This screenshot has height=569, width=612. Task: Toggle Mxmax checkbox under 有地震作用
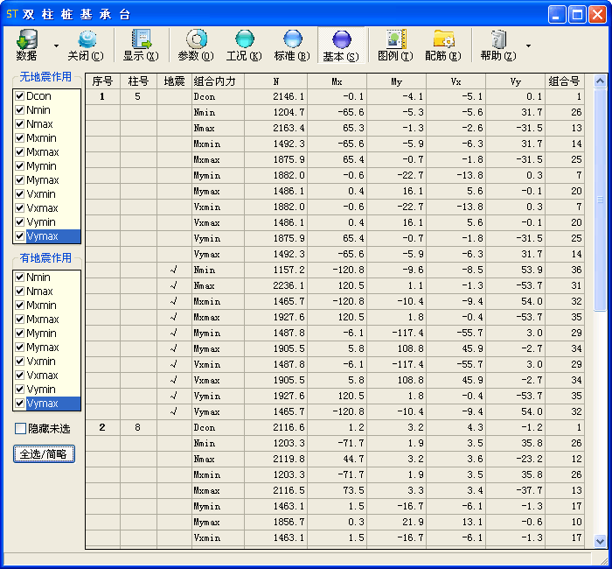pos(19,319)
